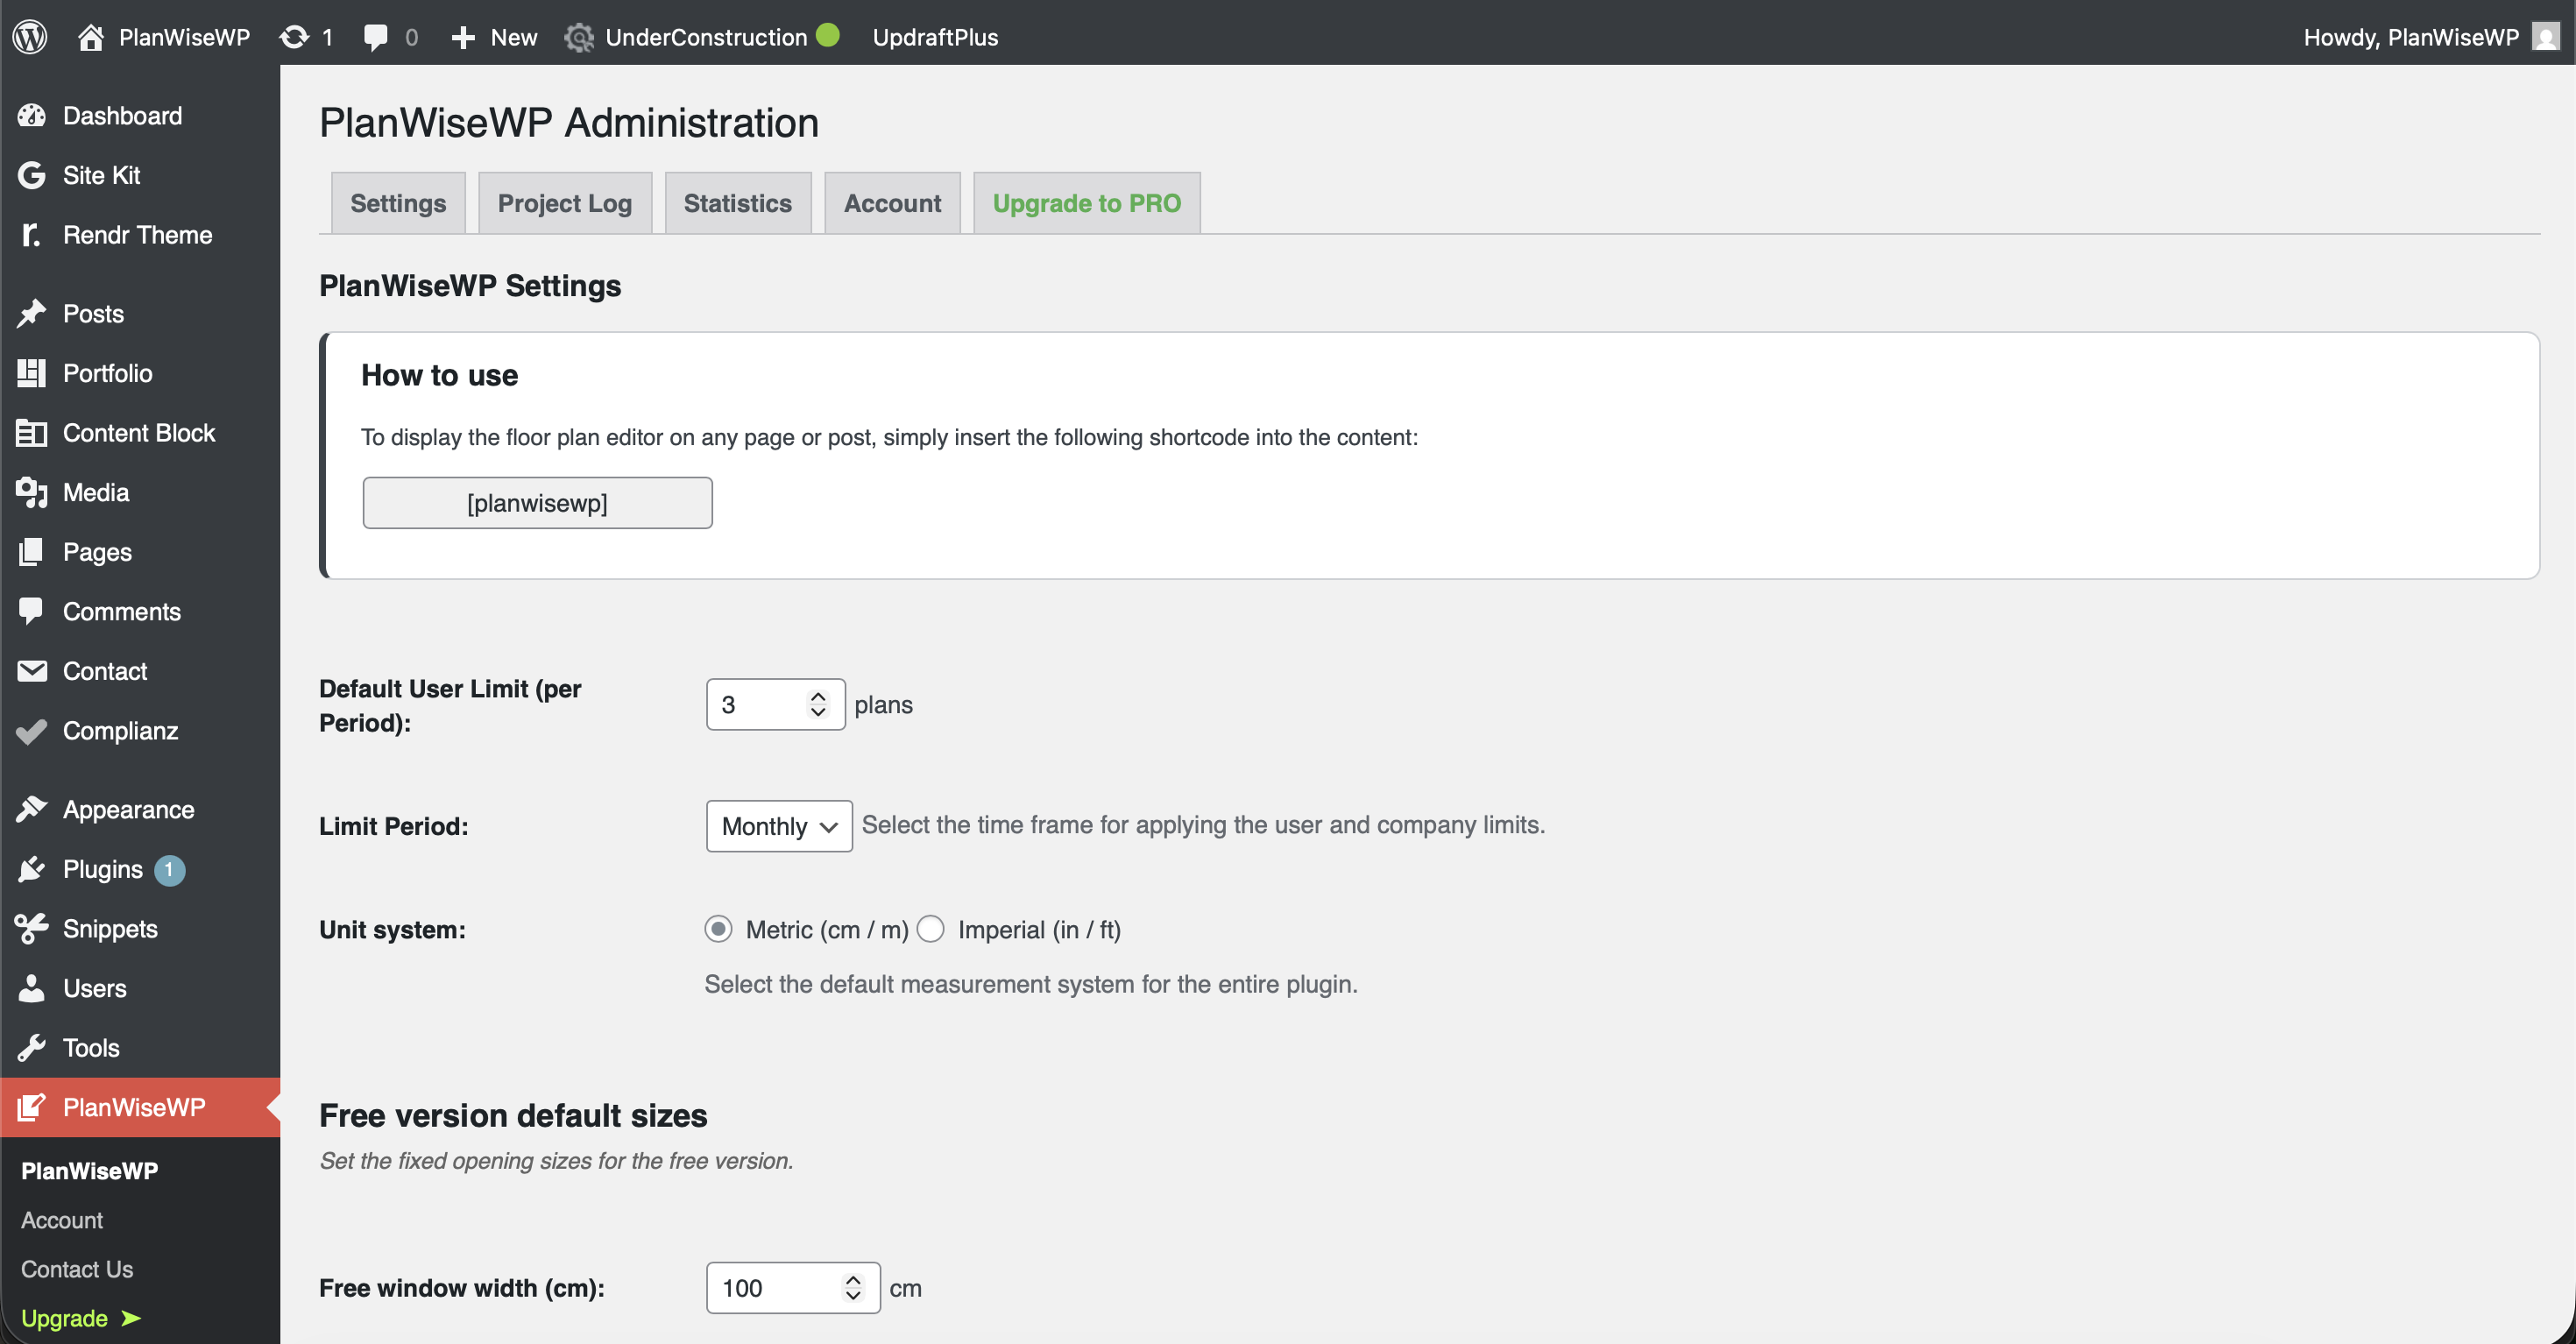Open the UnderConstruction gear icon
The width and height of the screenshot is (2576, 1344).
click(578, 37)
